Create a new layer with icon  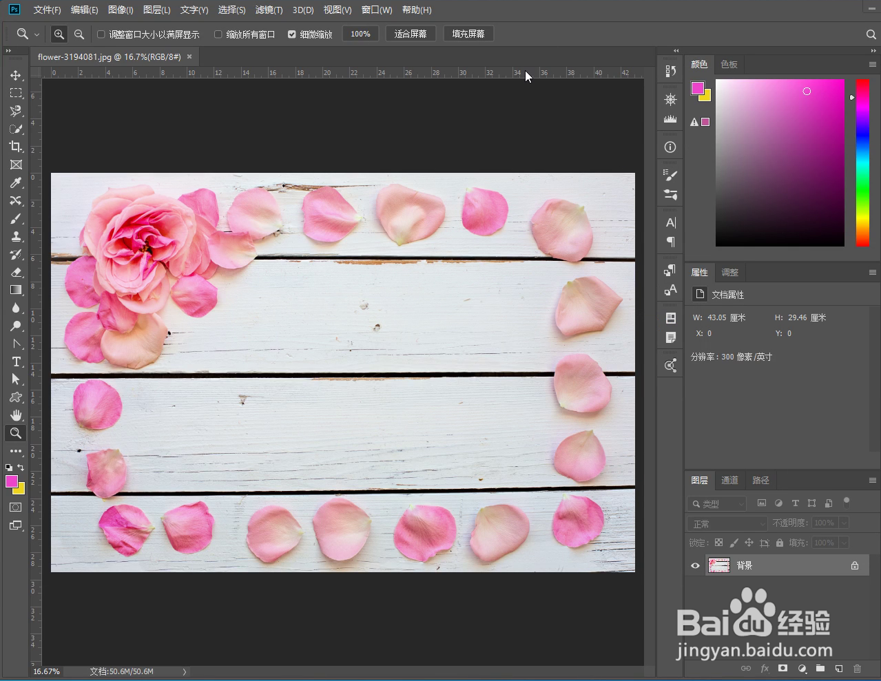(838, 669)
